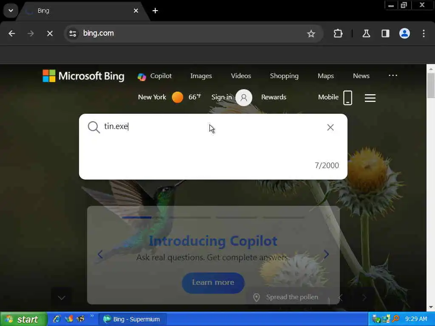Viewport: 435px width, 326px height.
Task: Click the Learn more button
Action: click(x=213, y=282)
